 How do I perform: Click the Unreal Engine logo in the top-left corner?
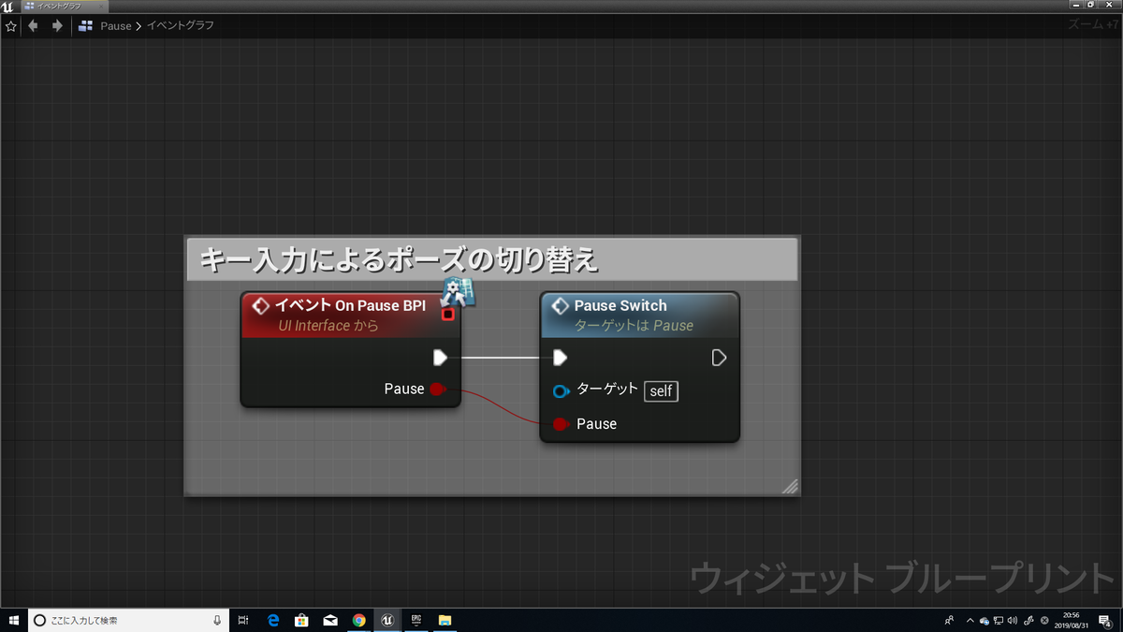tap(7, 5)
